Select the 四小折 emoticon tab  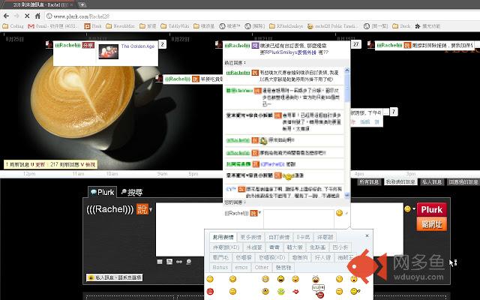pos(340,247)
